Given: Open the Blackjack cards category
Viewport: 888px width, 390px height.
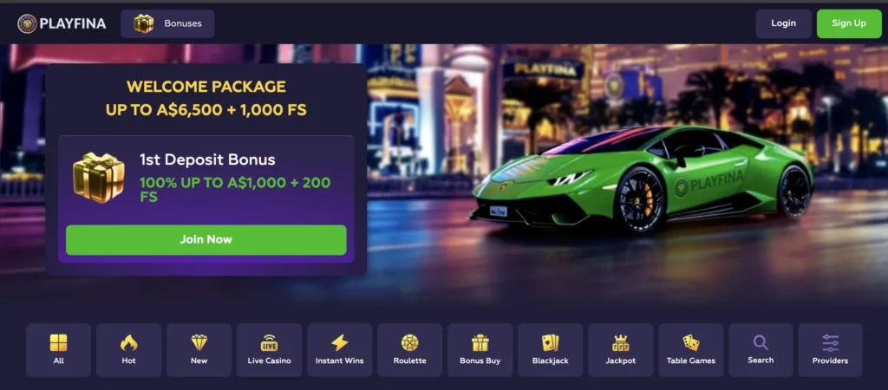Looking at the screenshot, I should point(550,350).
